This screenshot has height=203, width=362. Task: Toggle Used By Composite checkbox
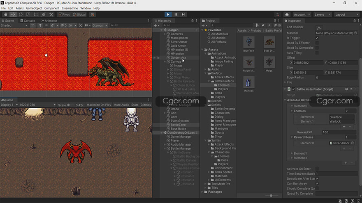(317, 48)
